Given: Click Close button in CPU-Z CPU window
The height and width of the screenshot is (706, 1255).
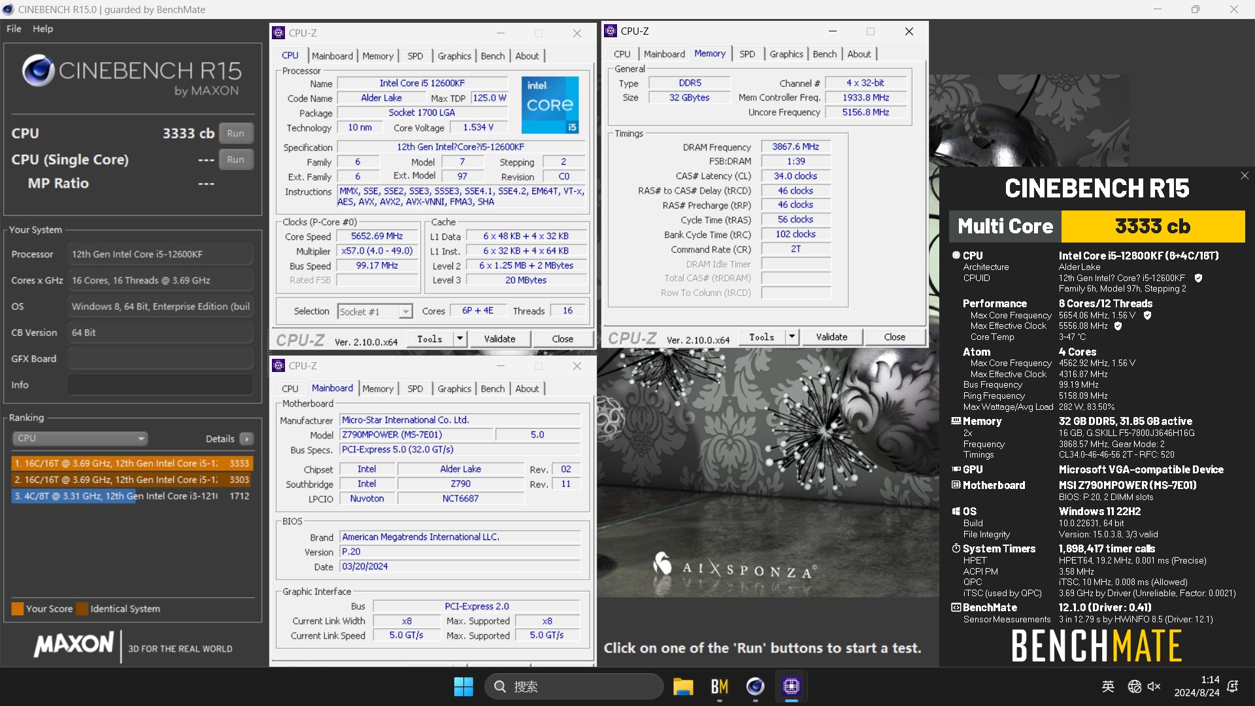Looking at the screenshot, I should (x=562, y=339).
